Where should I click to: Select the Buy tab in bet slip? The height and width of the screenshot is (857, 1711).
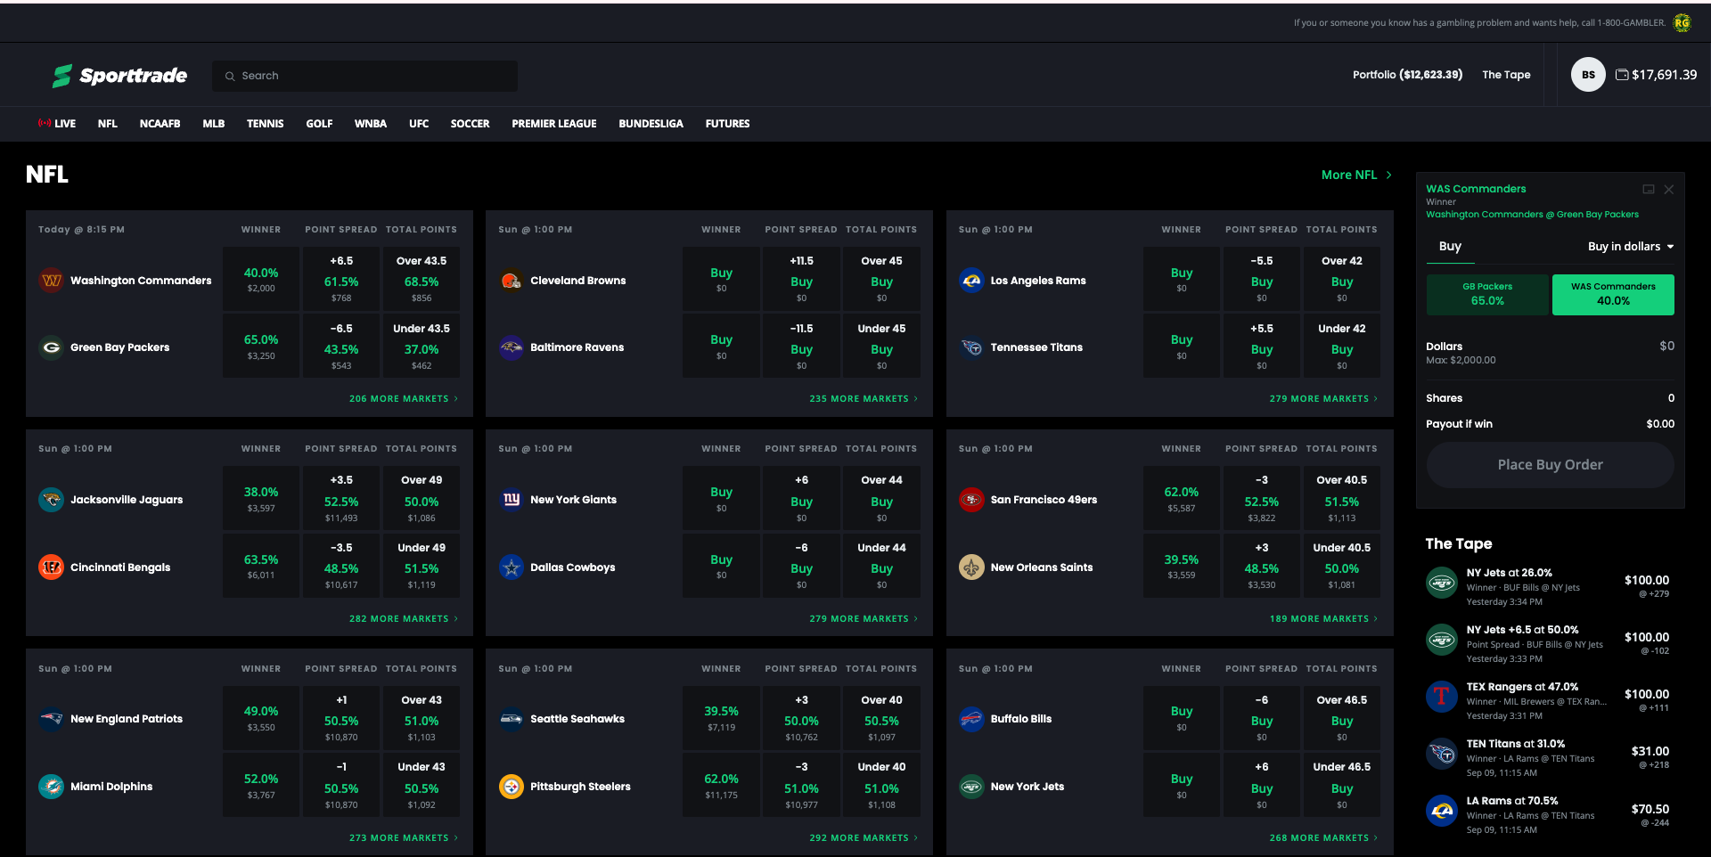tap(1450, 247)
